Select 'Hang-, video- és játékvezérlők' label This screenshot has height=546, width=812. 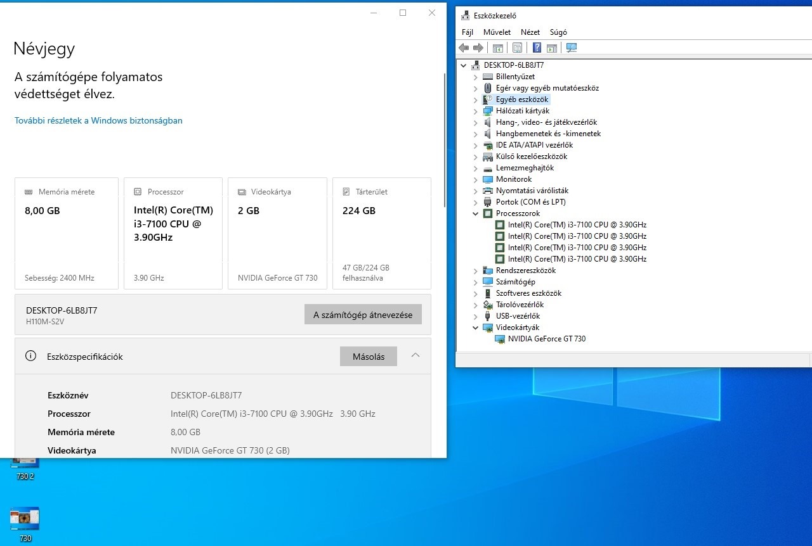click(546, 122)
